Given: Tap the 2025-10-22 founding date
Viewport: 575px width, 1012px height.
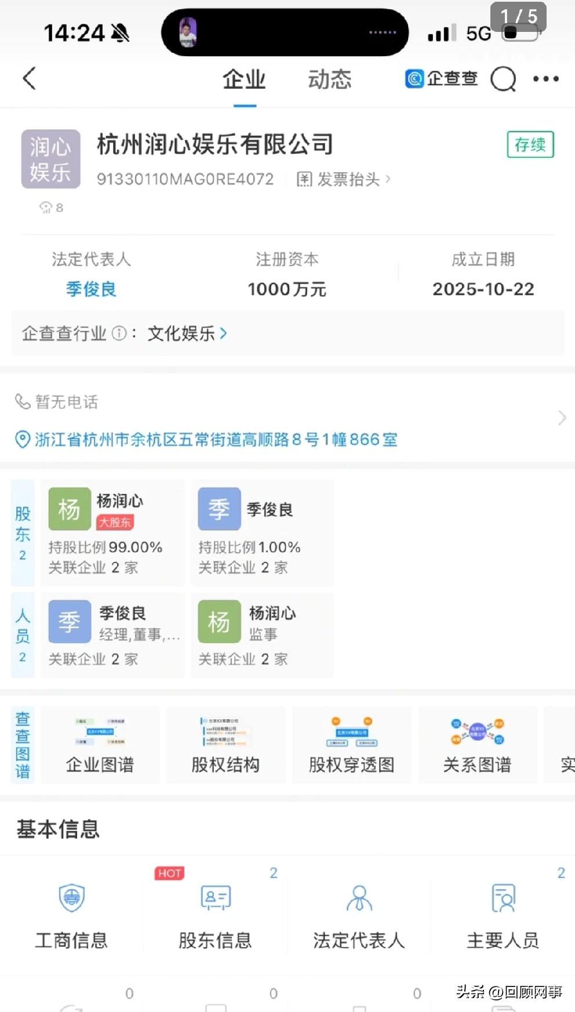Looking at the screenshot, I should [483, 289].
